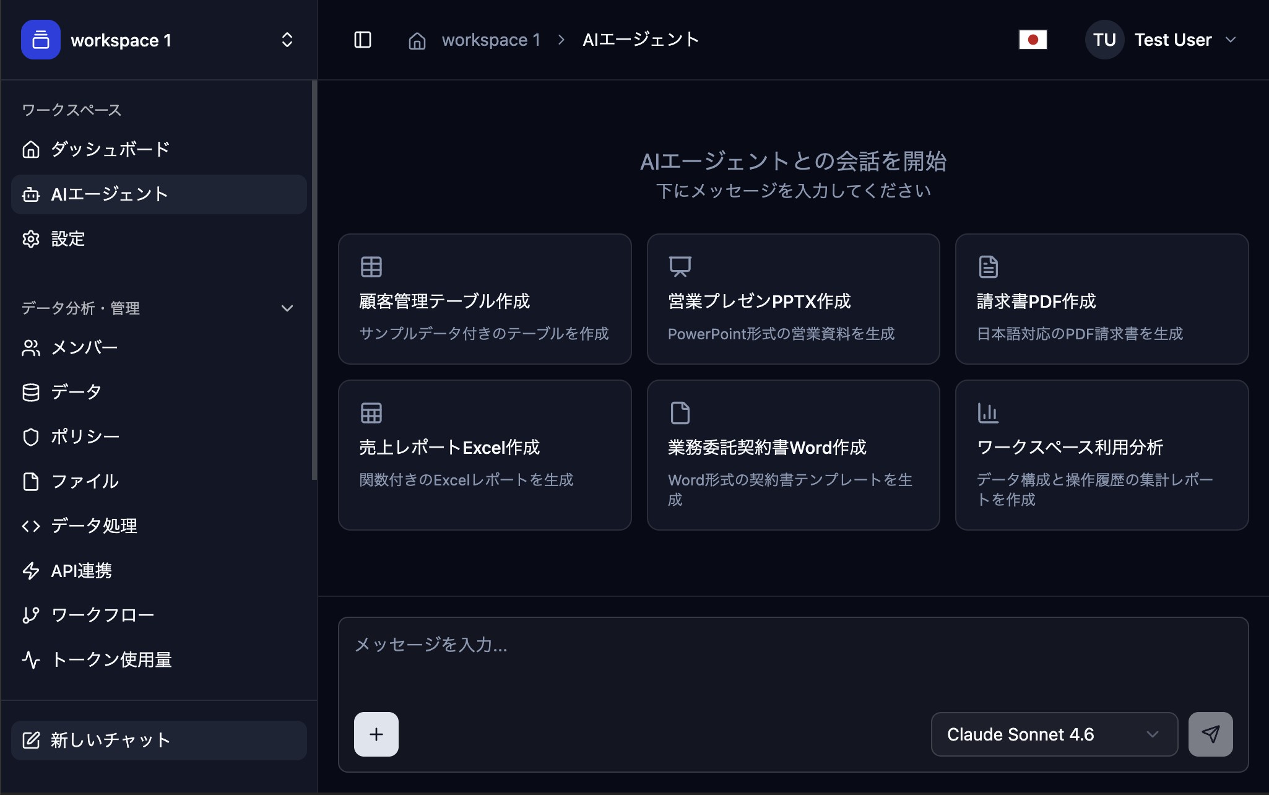
Task: Expand the Test User account menu
Action: [1162, 40]
